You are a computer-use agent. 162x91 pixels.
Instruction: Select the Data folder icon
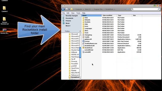[83, 18]
